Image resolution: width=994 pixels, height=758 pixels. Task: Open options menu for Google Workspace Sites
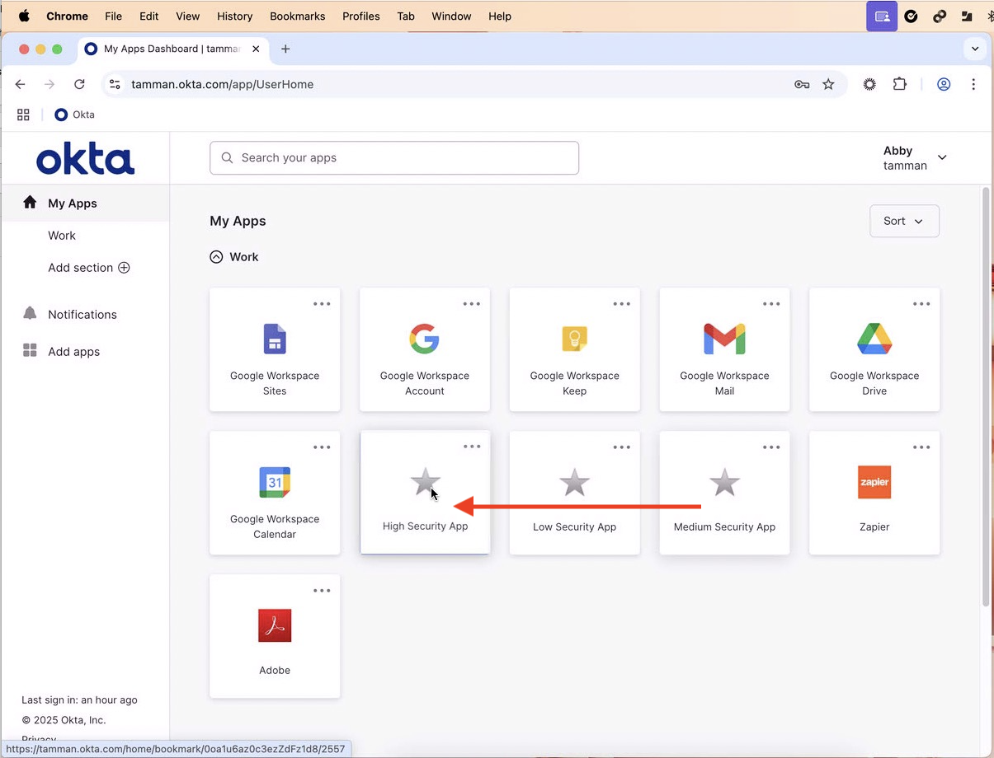point(322,304)
